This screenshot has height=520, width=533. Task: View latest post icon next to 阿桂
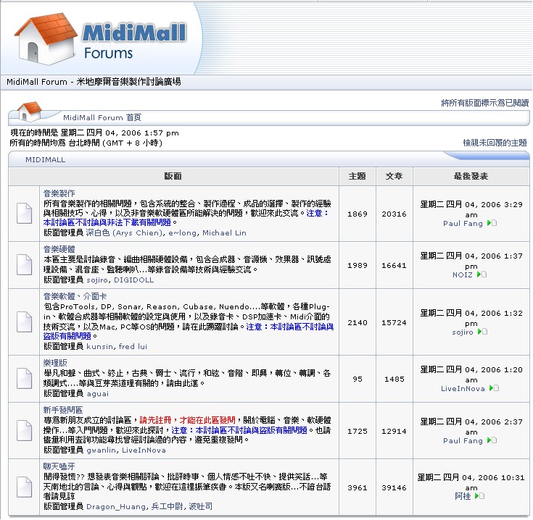click(x=479, y=496)
